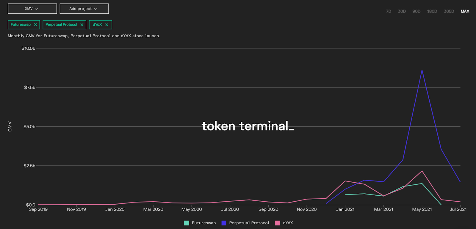Remove the Futureswap project tag
Screen dimensions: 476x229
coord(36,25)
